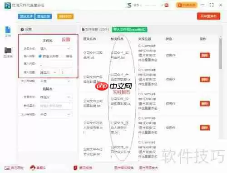The height and width of the screenshot is (173, 227).
Task: Delete the third file row
Action: click(x=205, y=104)
